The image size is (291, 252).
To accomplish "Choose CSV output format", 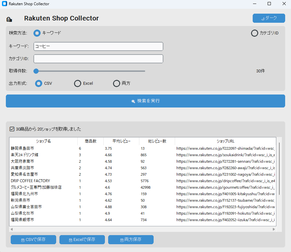I will [x=39, y=83].
